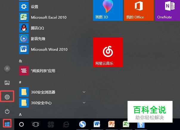Open the OneNote tile

(x=167, y=10)
